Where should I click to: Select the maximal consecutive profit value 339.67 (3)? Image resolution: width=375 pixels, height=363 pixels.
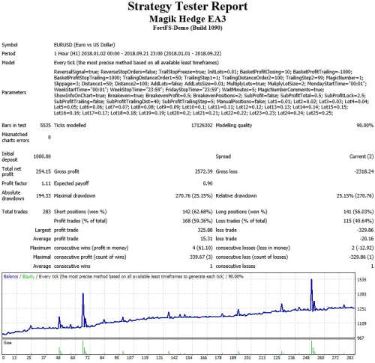[201, 257]
